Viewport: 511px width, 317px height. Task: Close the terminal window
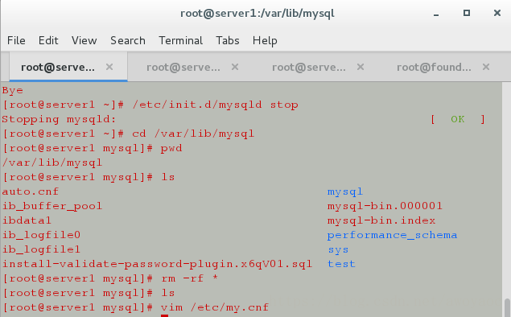point(497,13)
